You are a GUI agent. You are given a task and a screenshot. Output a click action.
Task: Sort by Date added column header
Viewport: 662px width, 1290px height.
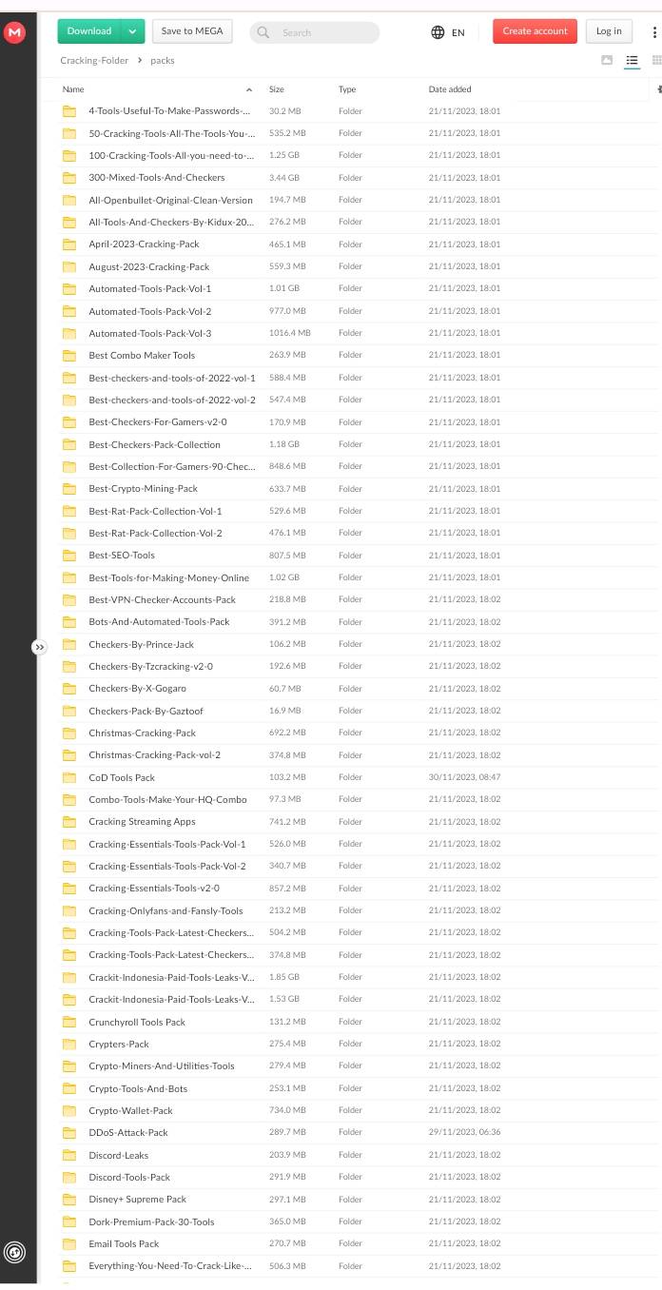[x=450, y=89]
